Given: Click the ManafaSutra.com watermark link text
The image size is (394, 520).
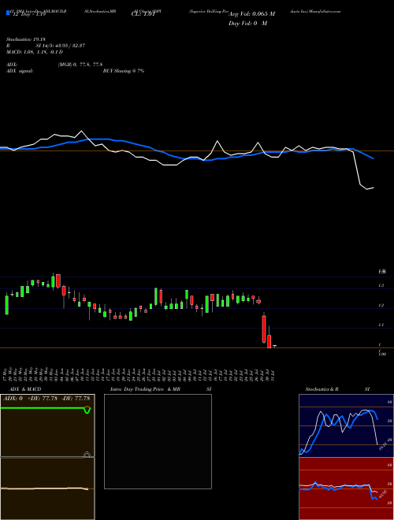Looking at the screenshot, I should (325, 11).
